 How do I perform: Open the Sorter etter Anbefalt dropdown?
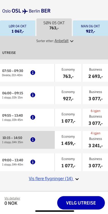coord(55,41)
